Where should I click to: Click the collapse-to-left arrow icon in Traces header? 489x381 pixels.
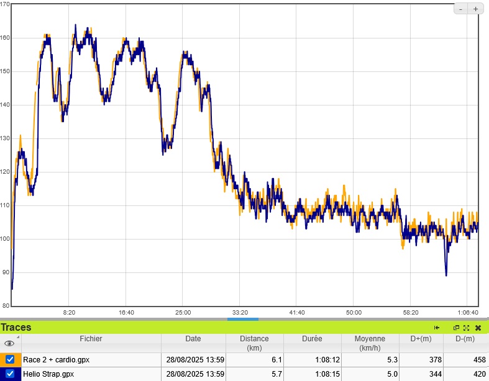pos(437,328)
